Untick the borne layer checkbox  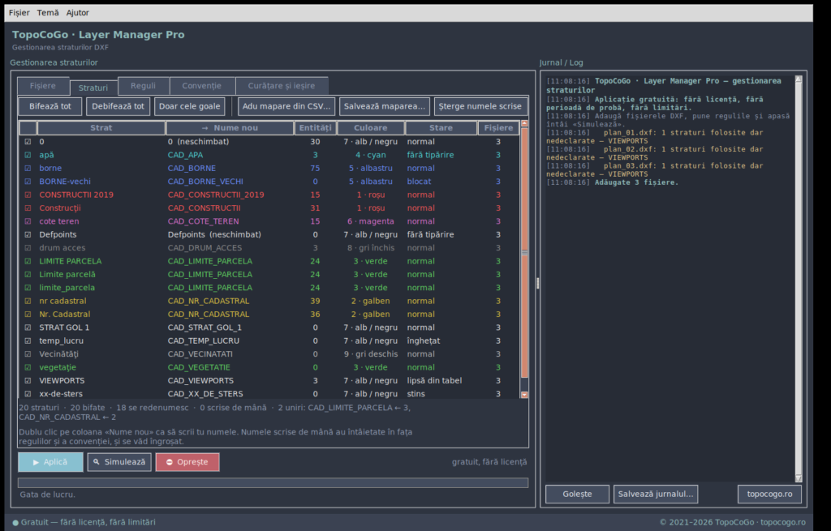[28, 169]
